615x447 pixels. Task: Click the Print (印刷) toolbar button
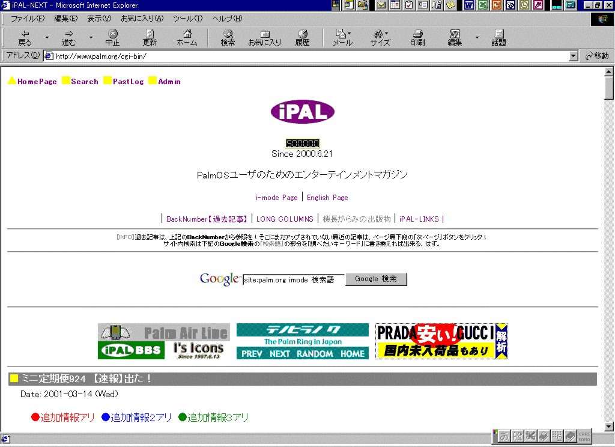pyautogui.click(x=417, y=38)
